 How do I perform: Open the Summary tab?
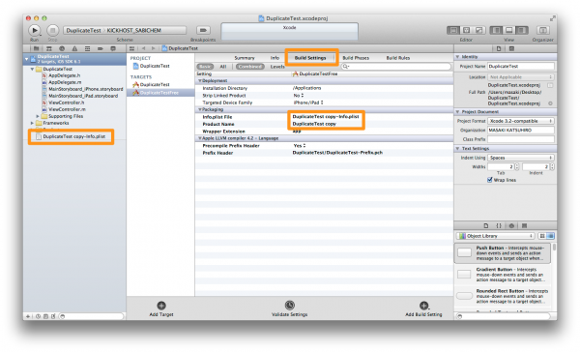click(245, 58)
